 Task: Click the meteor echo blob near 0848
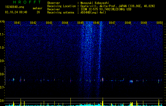pyautogui.click(x=131, y=81)
